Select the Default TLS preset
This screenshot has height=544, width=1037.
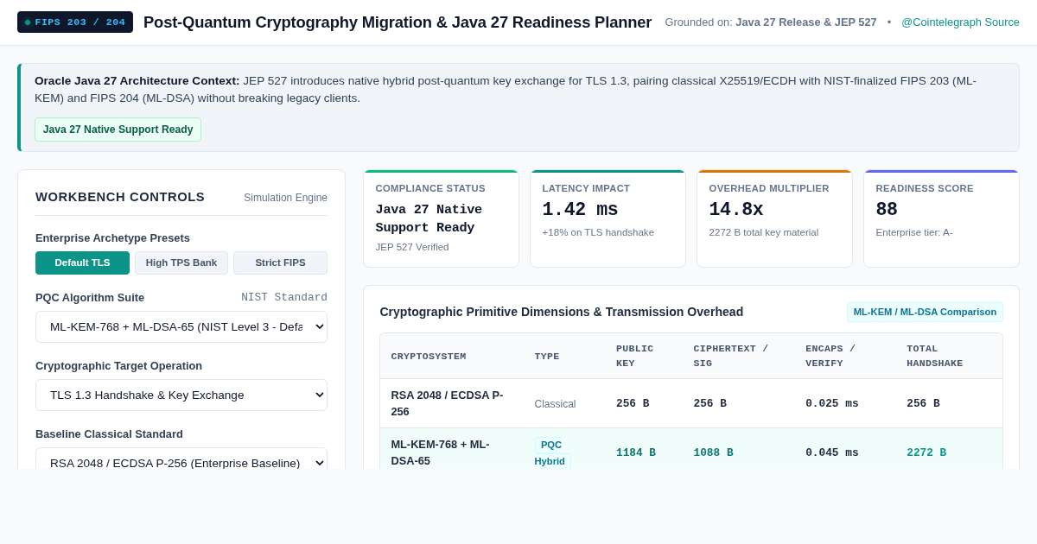coord(82,263)
